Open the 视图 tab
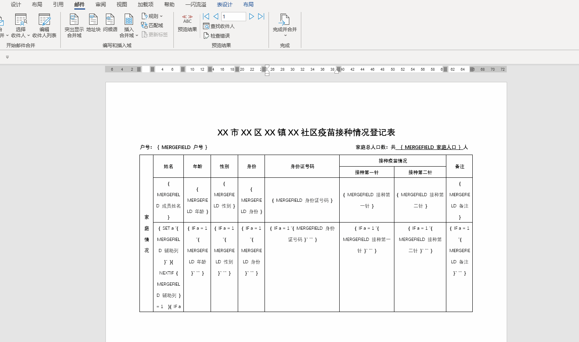This screenshot has height=342, width=579. (x=122, y=4)
